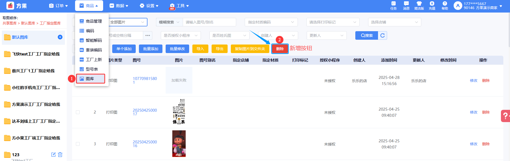Click the edit icon for folder 123
The image size is (510, 161).
(53, 155)
